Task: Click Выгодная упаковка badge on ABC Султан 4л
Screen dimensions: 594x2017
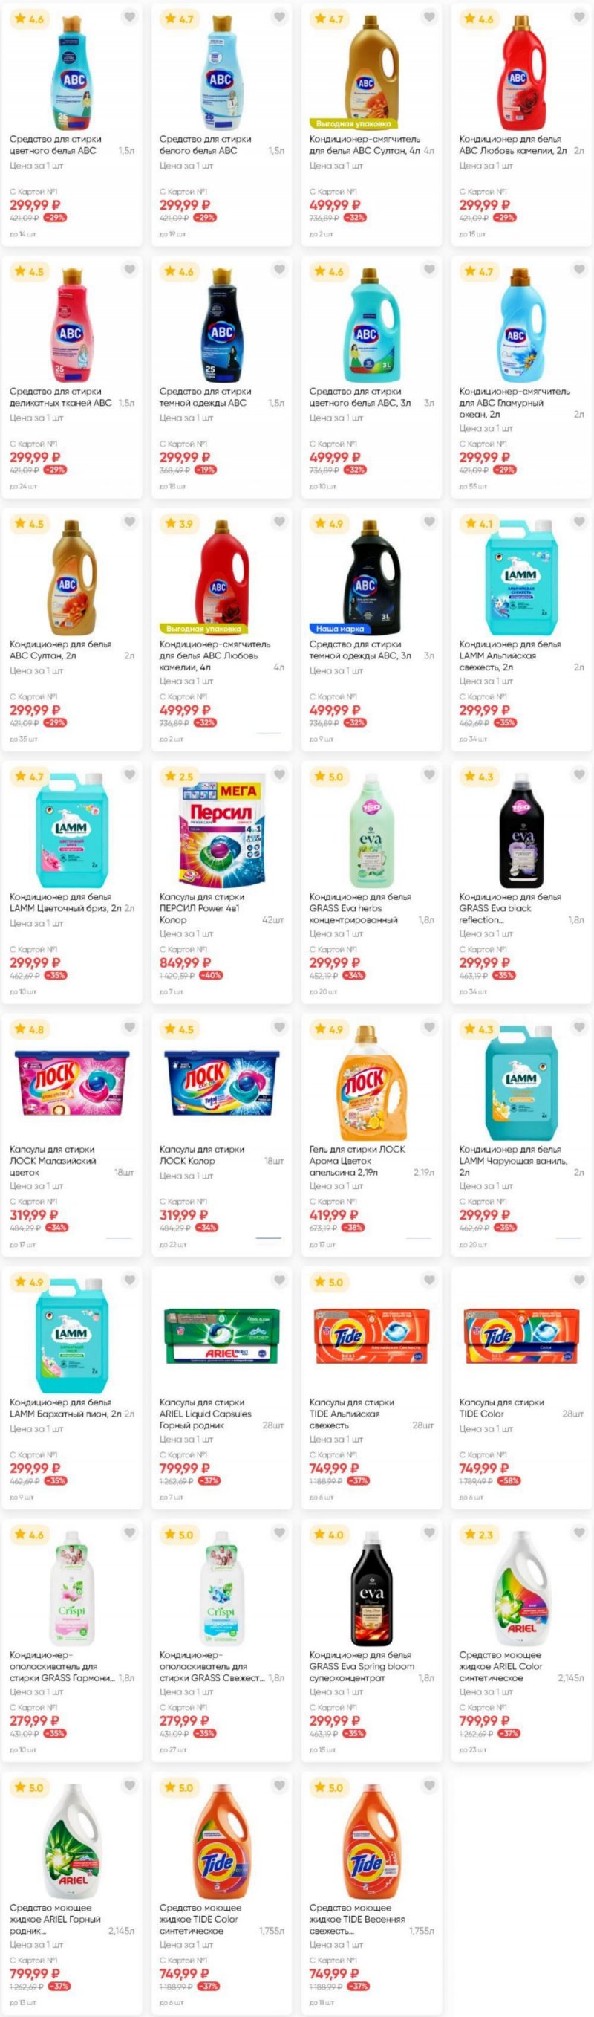Action: pyautogui.click(x=353, y=123)
